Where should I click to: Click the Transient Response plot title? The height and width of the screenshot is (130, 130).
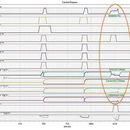coord(70,2)
